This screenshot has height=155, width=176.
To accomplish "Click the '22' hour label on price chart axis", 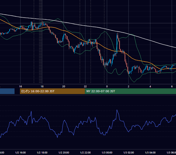I will (x=85, y=87).
